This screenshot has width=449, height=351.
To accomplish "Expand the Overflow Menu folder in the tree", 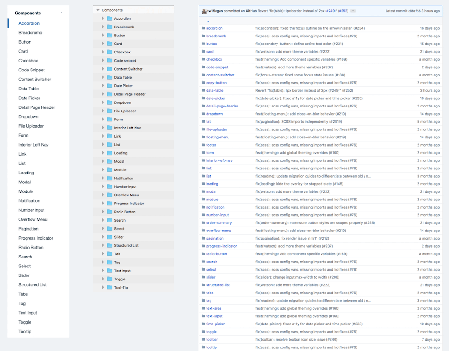I will (x=103, y=195).
